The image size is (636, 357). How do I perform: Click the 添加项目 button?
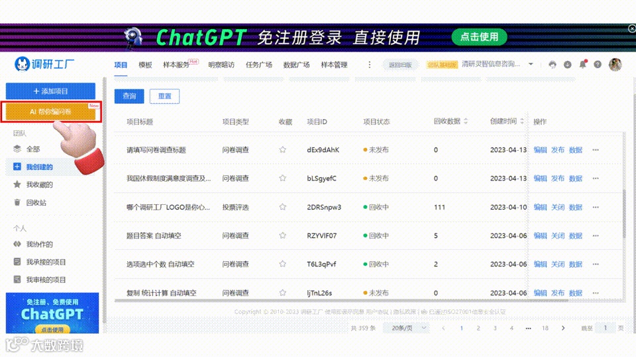point(51,91)
